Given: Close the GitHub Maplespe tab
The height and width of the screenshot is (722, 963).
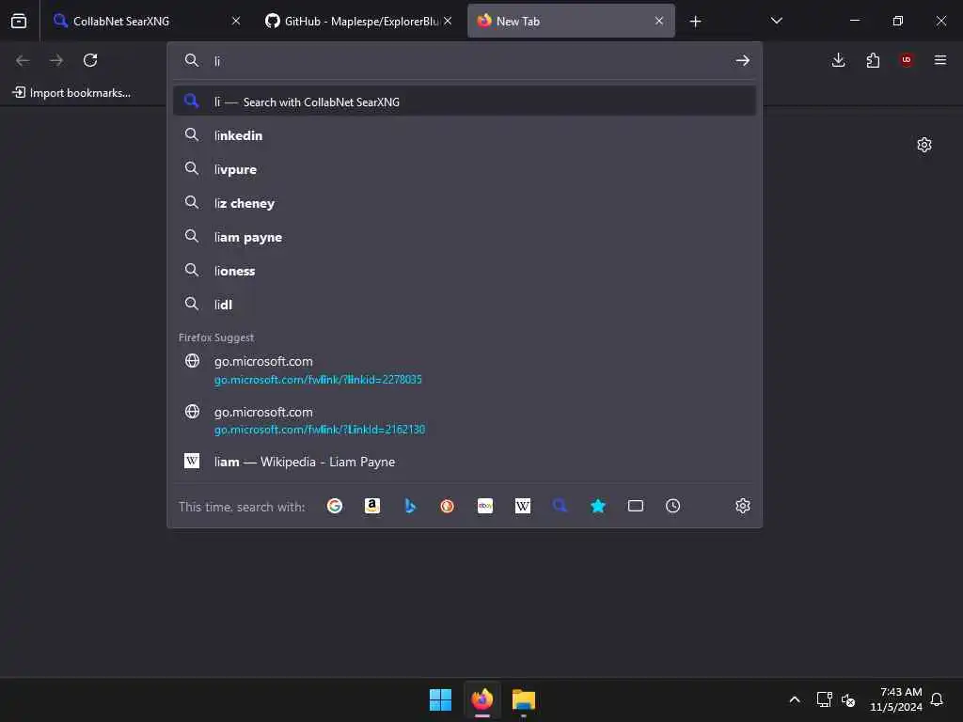Looking at the screenshot, I should [x=448, y=21].
